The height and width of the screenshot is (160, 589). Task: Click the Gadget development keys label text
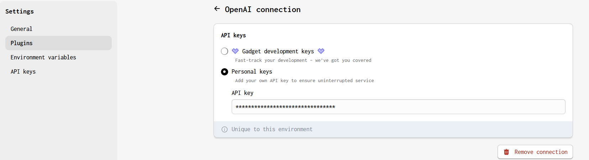278,51
